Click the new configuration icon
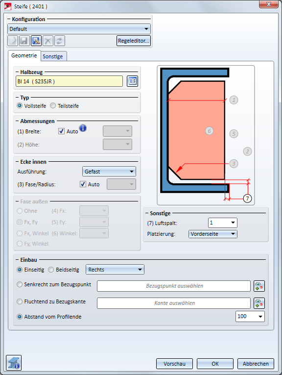This screenshot has height=375, width=282. tap(13, 41)
